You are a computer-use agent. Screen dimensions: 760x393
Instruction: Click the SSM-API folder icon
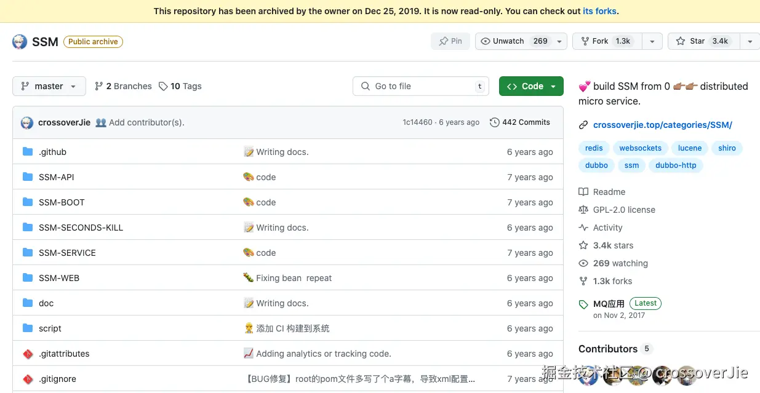pos(28,177)
